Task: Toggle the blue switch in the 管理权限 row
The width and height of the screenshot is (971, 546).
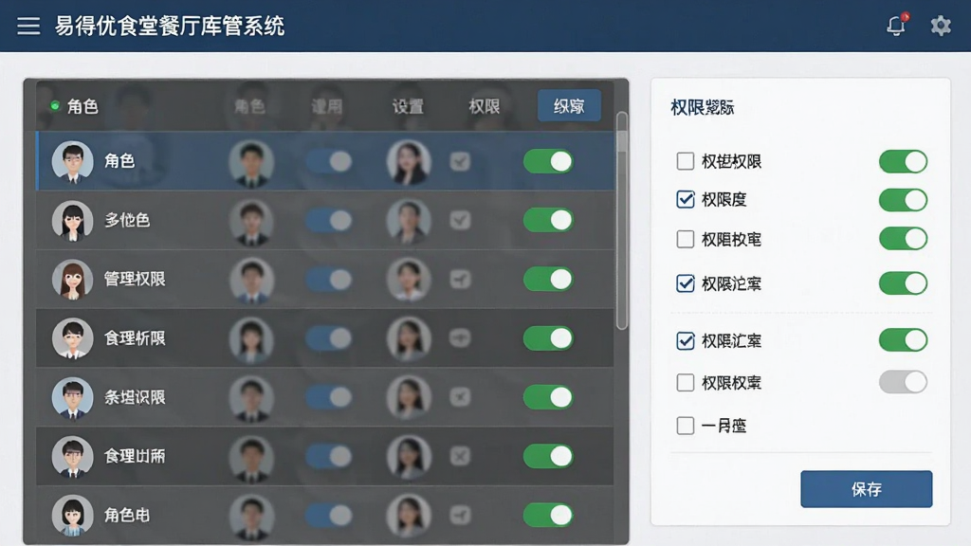Action: pyautogui.click(x=329, y=280)
